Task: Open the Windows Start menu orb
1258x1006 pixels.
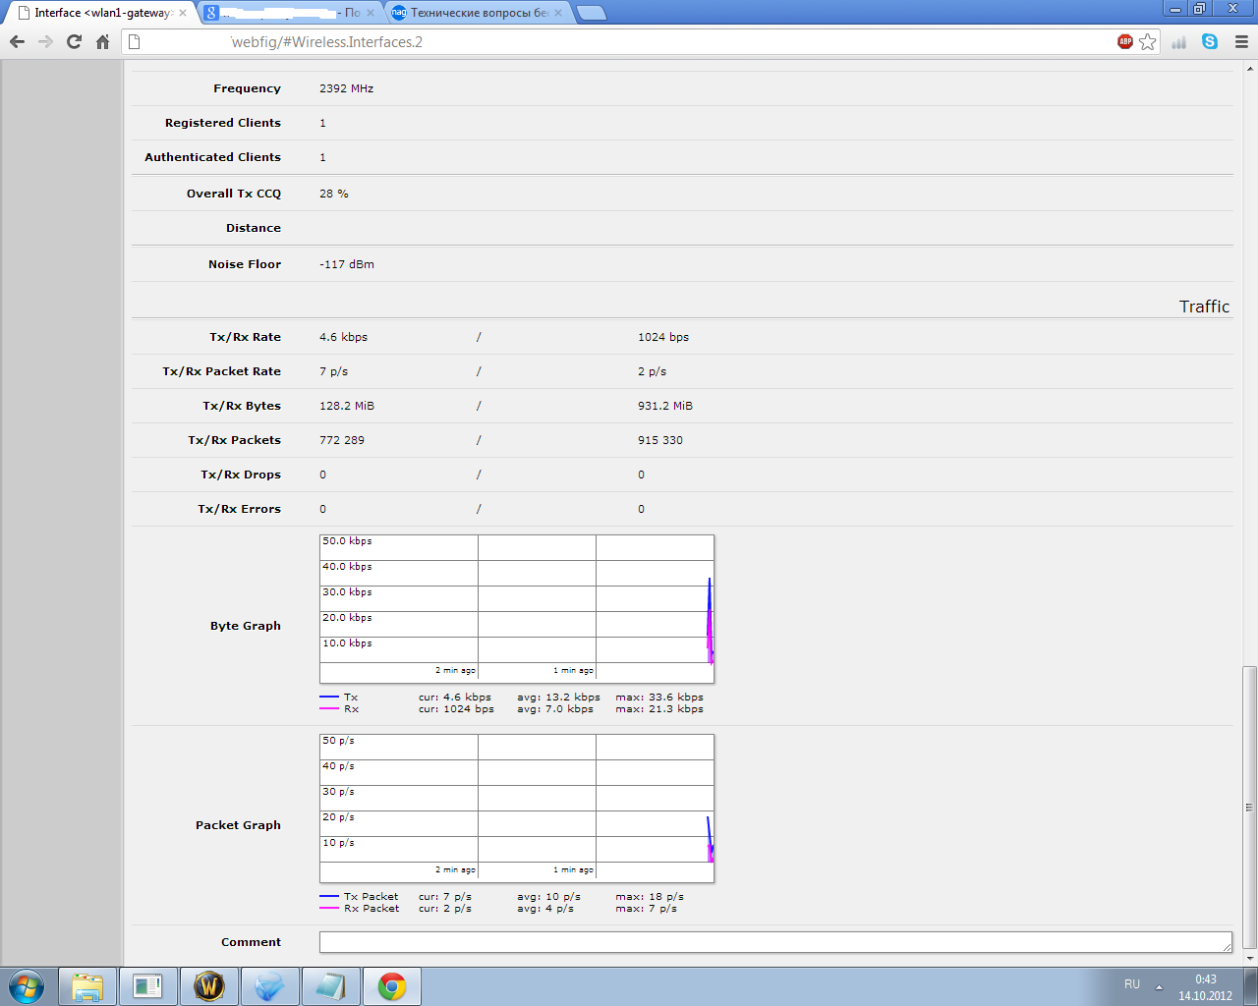Action: point(27,985)
